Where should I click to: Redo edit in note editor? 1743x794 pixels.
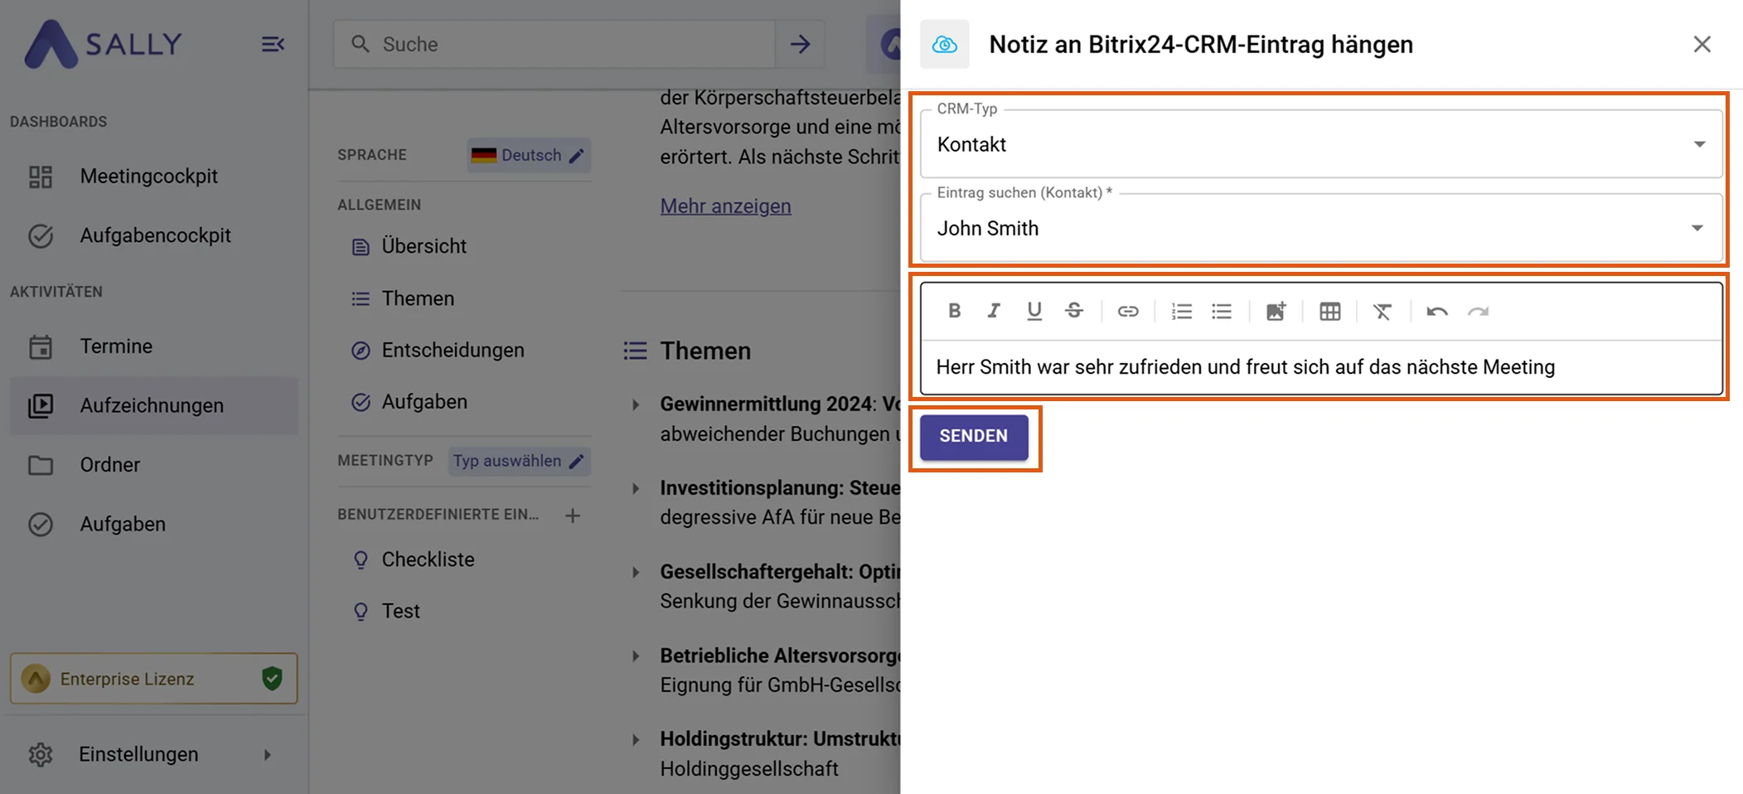[1478, 311]
